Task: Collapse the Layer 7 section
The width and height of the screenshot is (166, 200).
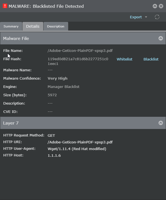Action: (x=161, y=123)
